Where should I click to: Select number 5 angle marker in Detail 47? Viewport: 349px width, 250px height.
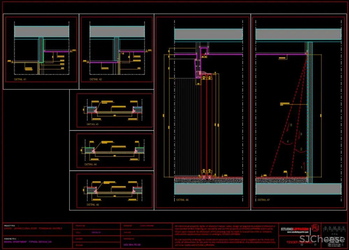pos(290,125)
